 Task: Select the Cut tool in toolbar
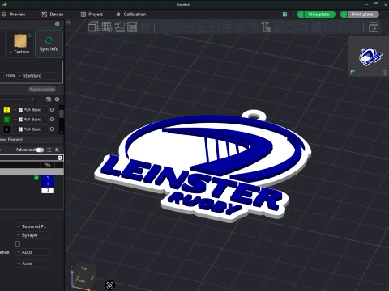pyautogui.click(x=215, y=27)
